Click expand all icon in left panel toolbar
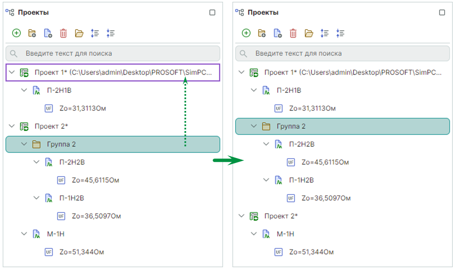Screen dimensions: 455x269 click(95, 33)
